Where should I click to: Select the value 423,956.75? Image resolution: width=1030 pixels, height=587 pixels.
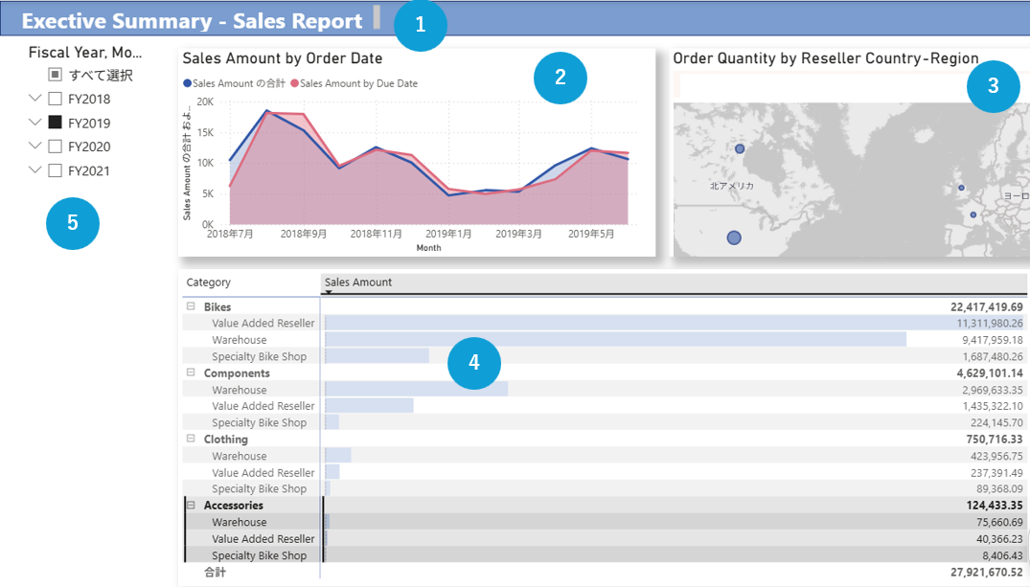(996, 457)
